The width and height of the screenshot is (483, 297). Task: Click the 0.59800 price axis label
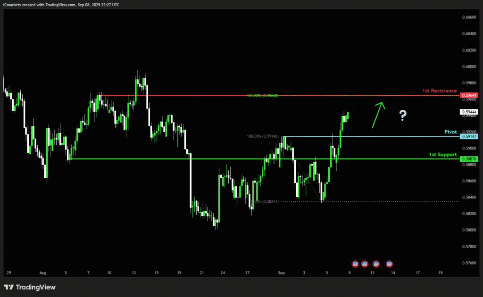[x=469, y=83]
